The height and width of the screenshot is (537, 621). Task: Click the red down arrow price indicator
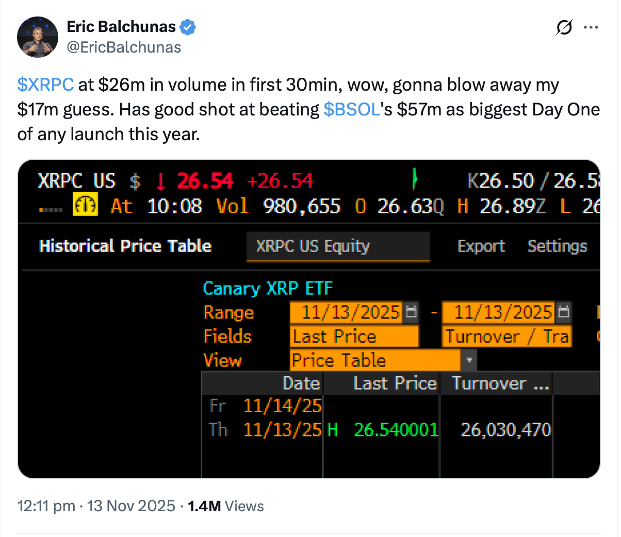tap(161, 181)
